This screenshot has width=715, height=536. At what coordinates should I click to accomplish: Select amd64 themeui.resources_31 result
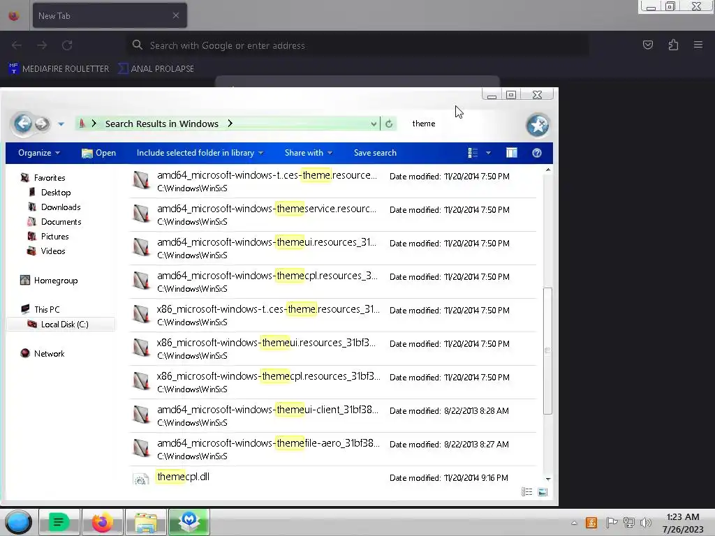coord(333,248)
